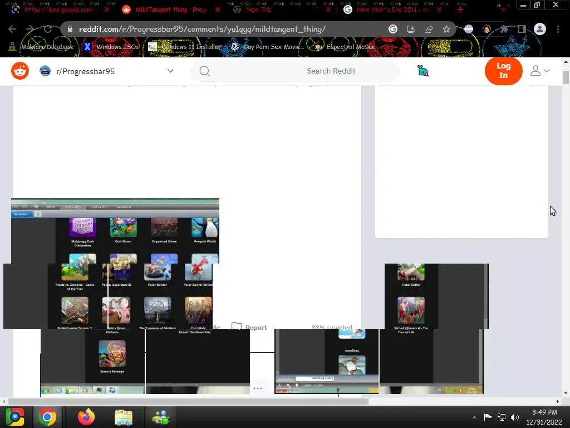Screen dimensions: 570x428
Task: Click into the Search Reddit field
Action: (x=295, y=71)
